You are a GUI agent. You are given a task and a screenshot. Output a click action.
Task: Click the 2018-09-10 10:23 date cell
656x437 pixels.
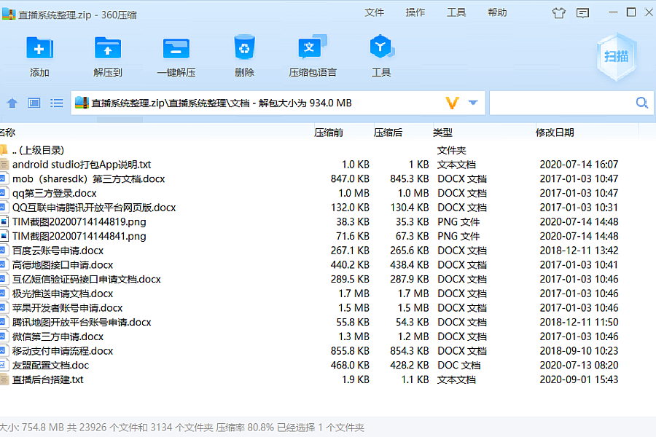pyautogui.click(x=579, y=350)
